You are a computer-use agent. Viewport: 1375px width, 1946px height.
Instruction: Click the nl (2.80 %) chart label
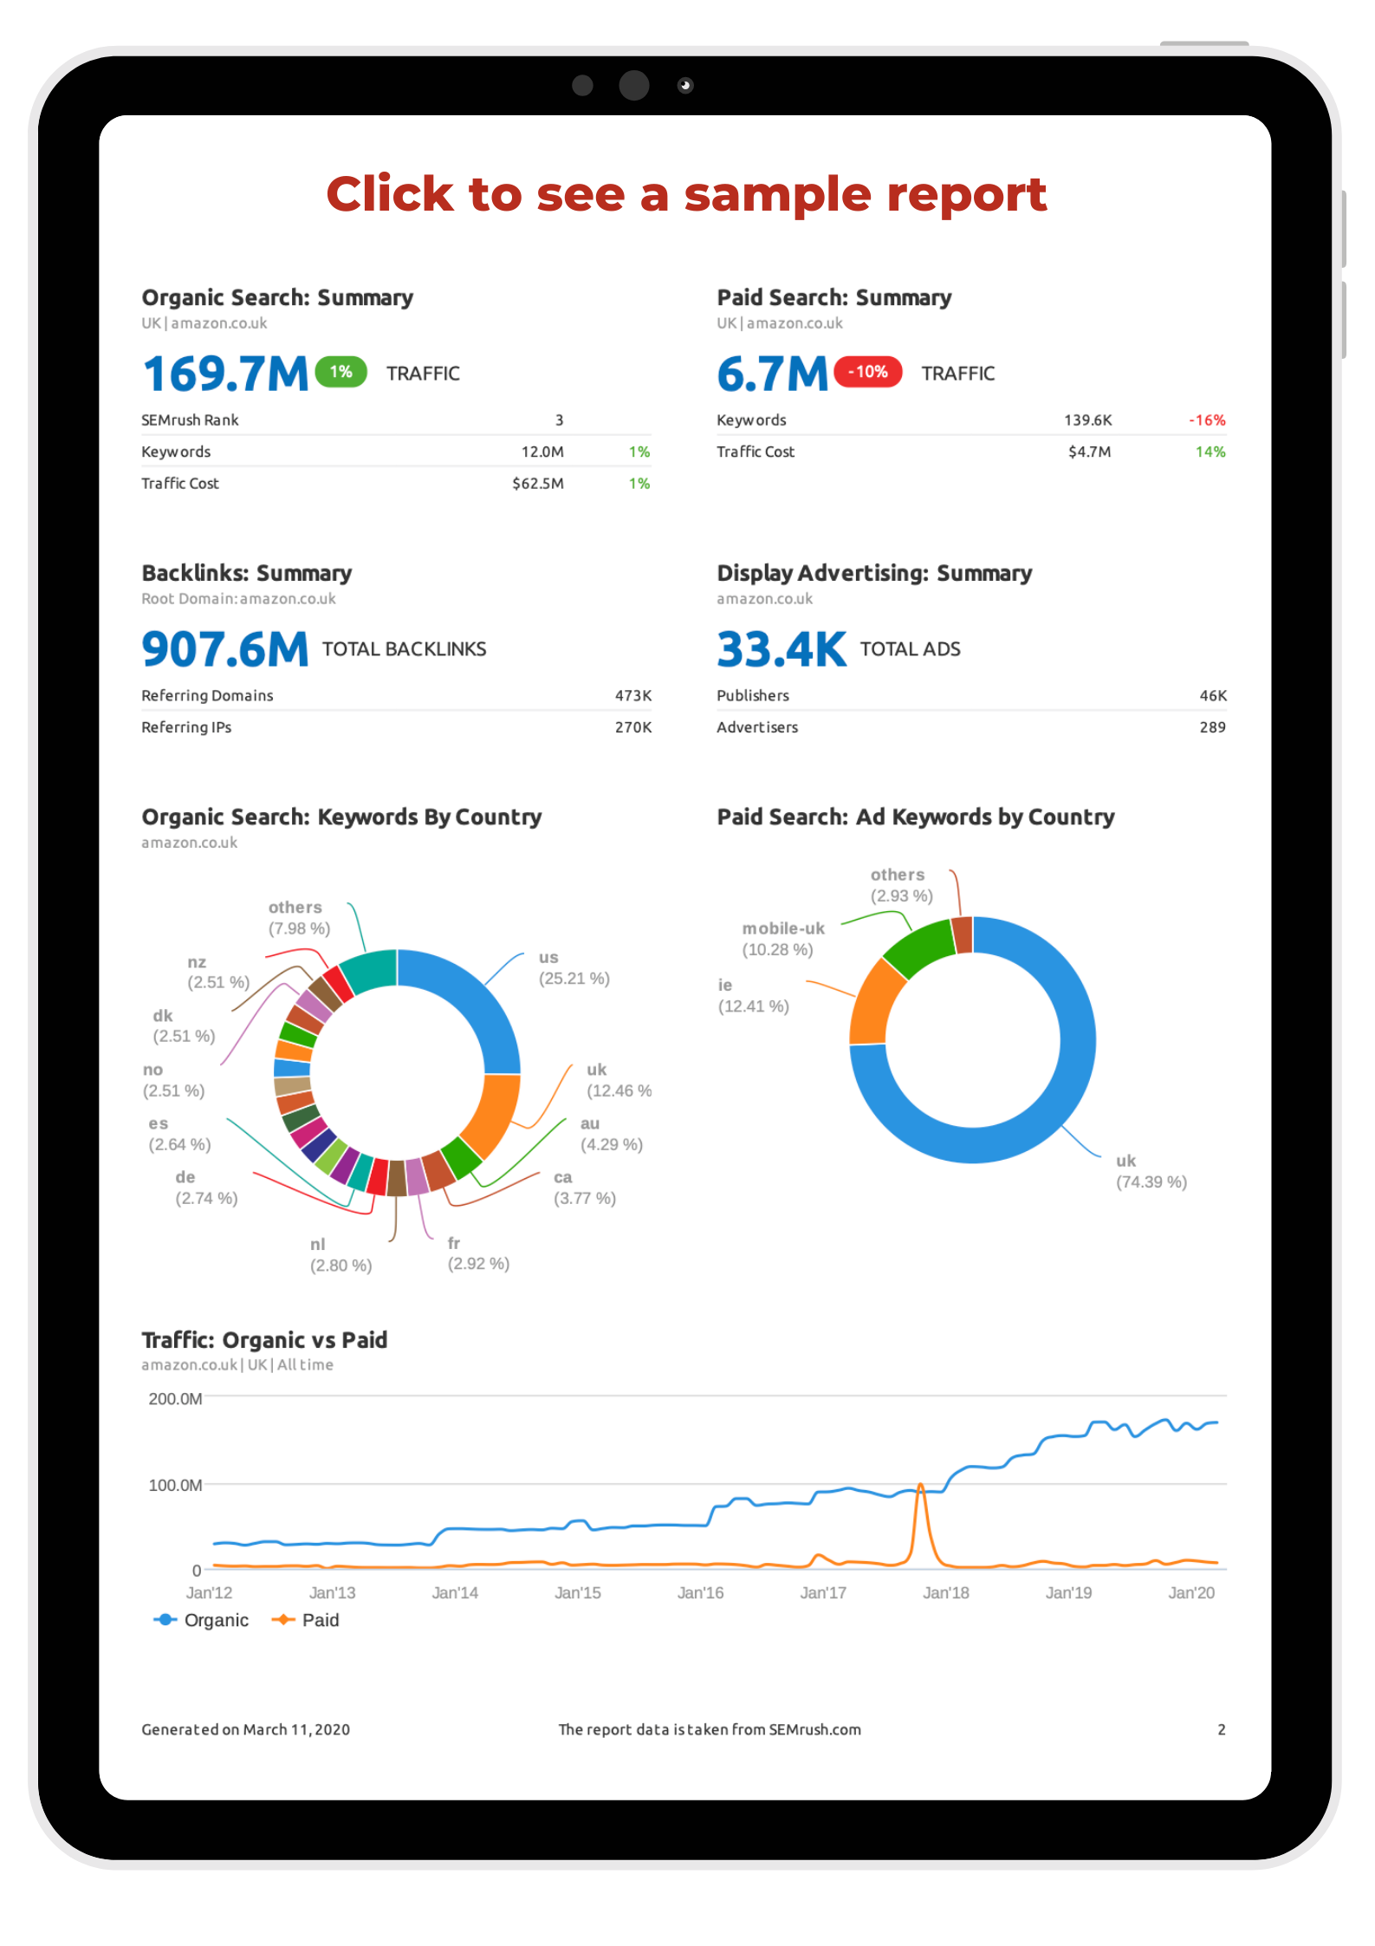tap(341, 1255)
